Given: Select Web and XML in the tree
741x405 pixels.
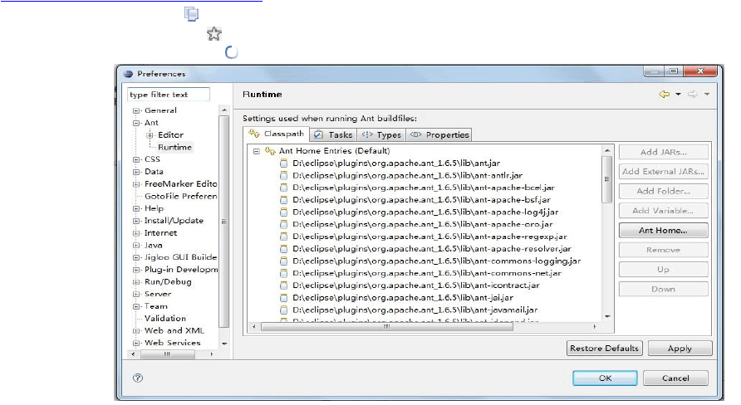Looking at the screenshot, I should [x=174, y=331].
